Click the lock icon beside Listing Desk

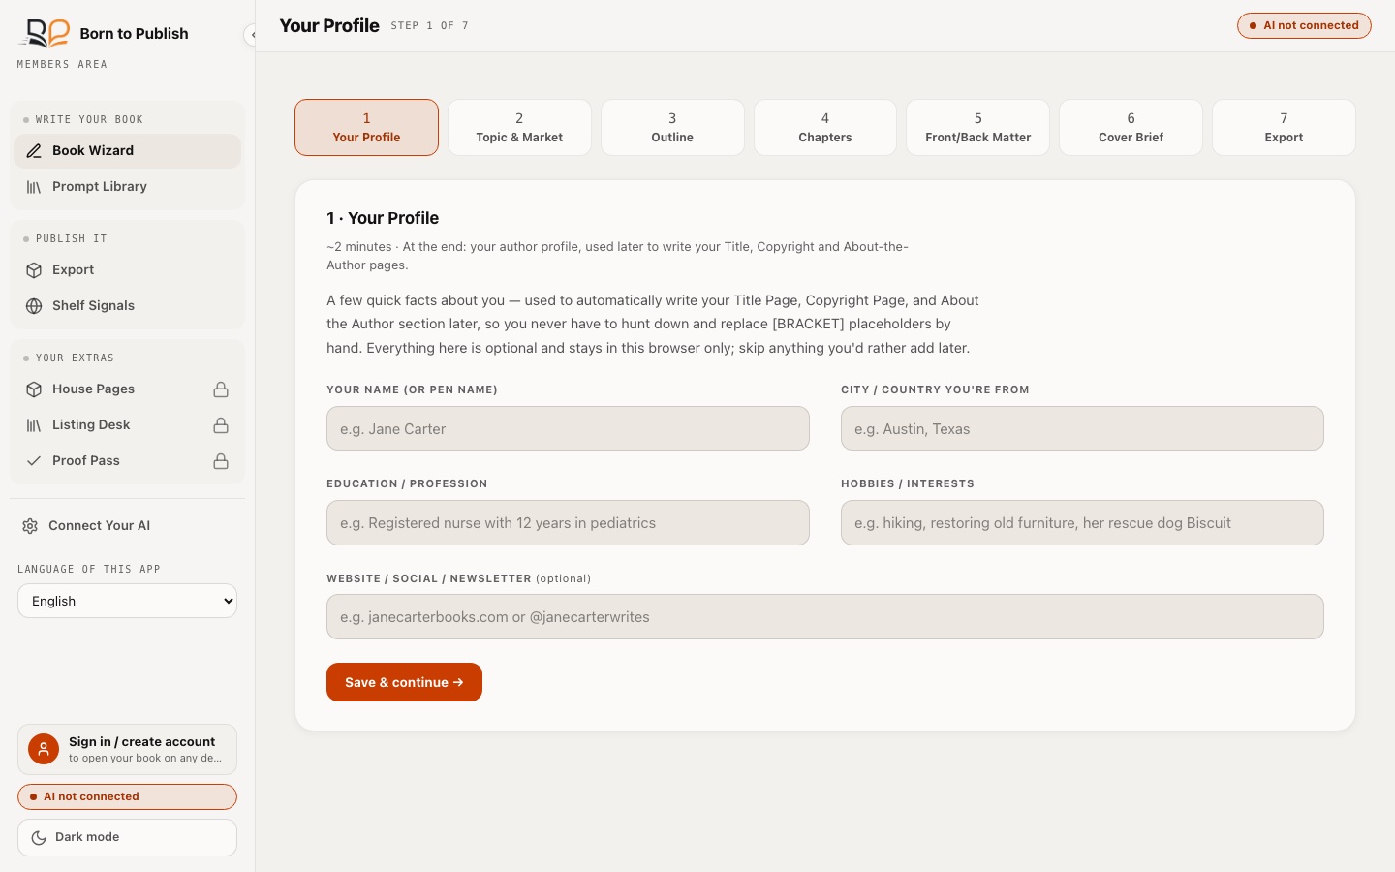coord(221,425)
